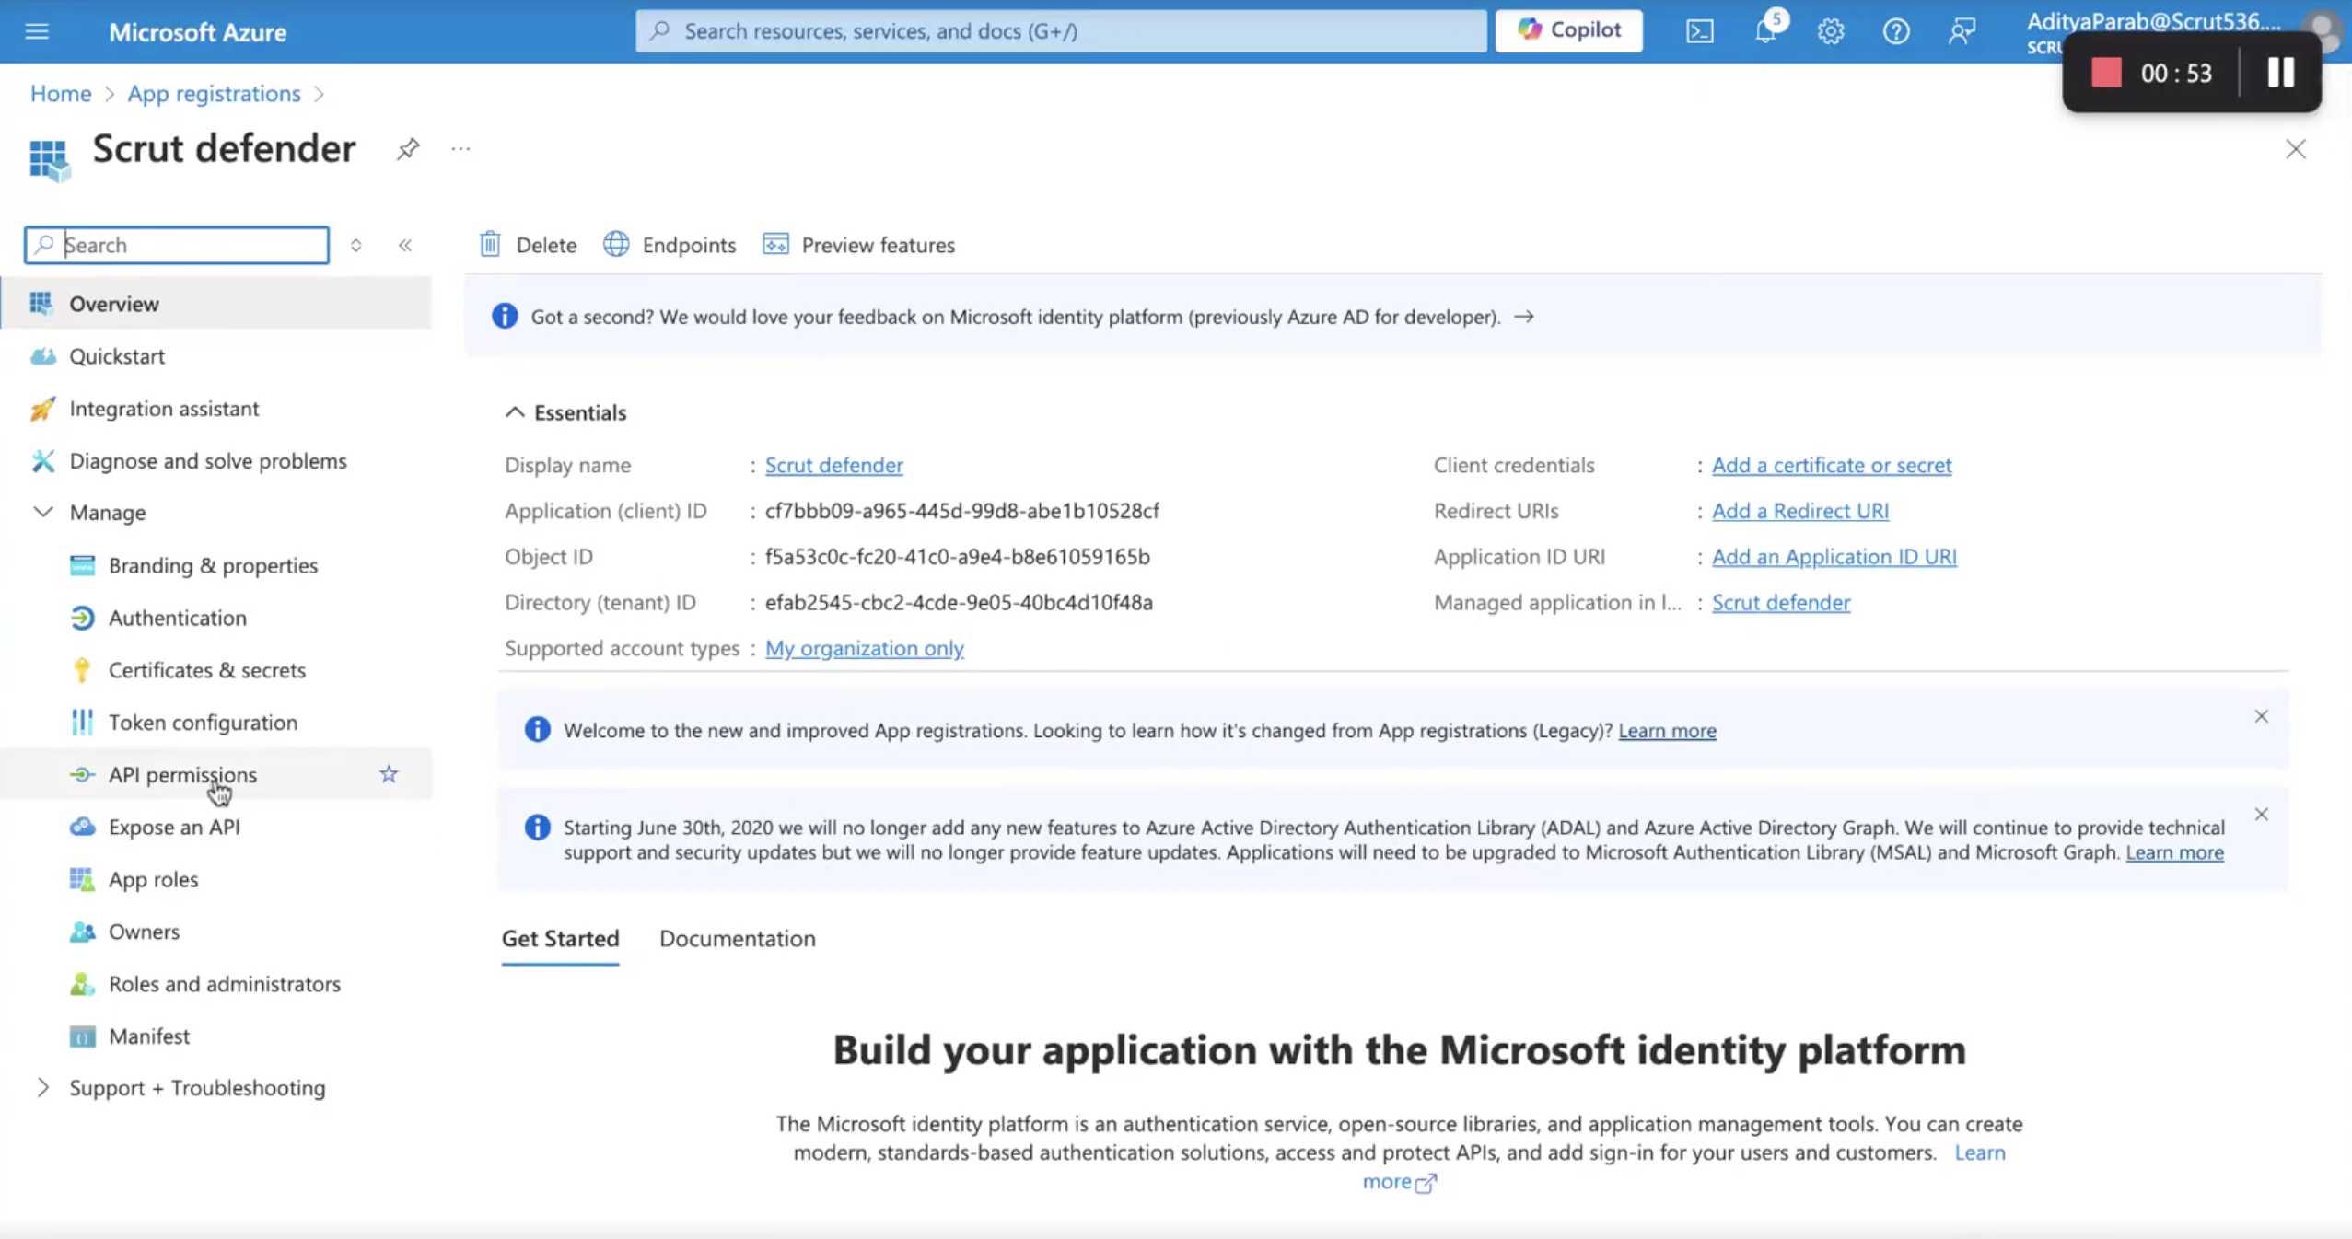Click the Endpoints globe toolbar button
Viewport: 2352px width, 1239px height.
670,245
